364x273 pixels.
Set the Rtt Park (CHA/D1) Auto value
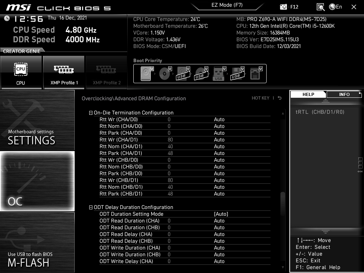219,153
